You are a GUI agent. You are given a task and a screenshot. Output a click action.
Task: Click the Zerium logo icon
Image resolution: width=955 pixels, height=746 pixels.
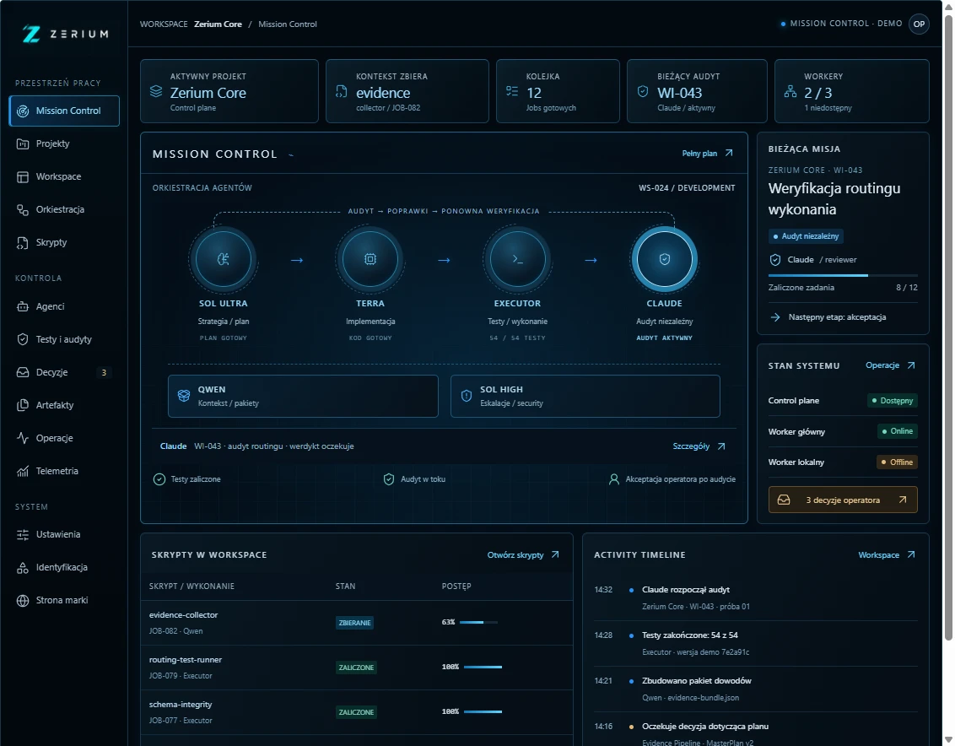coord(31,34)
